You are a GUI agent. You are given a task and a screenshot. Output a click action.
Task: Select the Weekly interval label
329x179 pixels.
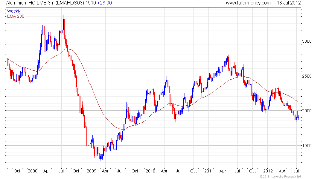[x=14, y=11]
